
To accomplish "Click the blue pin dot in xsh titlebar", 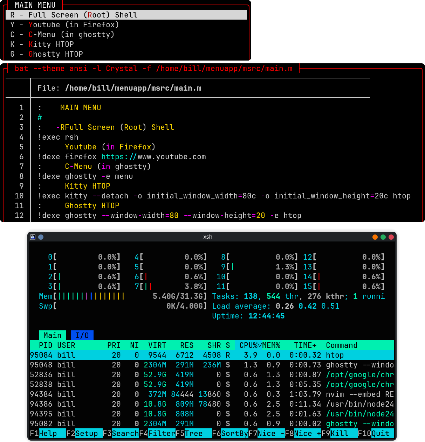I will [x=41, y=237].
